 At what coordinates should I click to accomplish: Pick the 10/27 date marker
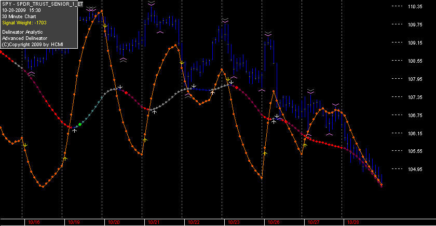point(314,222)
